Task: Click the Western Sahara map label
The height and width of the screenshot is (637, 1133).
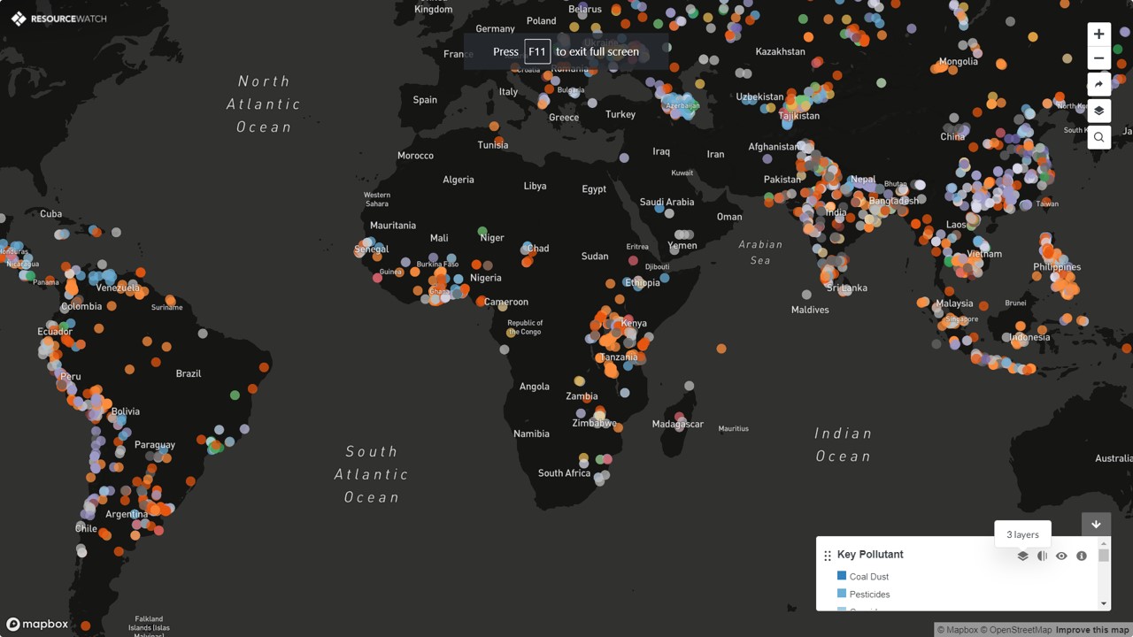Action: pyautogui.click(x=377, y=199)
